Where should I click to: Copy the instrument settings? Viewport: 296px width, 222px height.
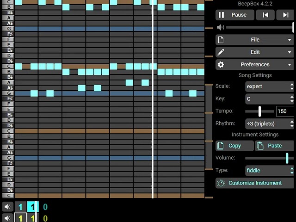[234, 146]
